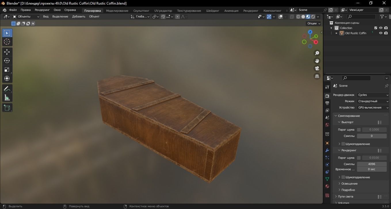Screen dimensions: 391x209
Task: Open the 'Глоба...' transform orientation dropdown
Action: point(140,17)
